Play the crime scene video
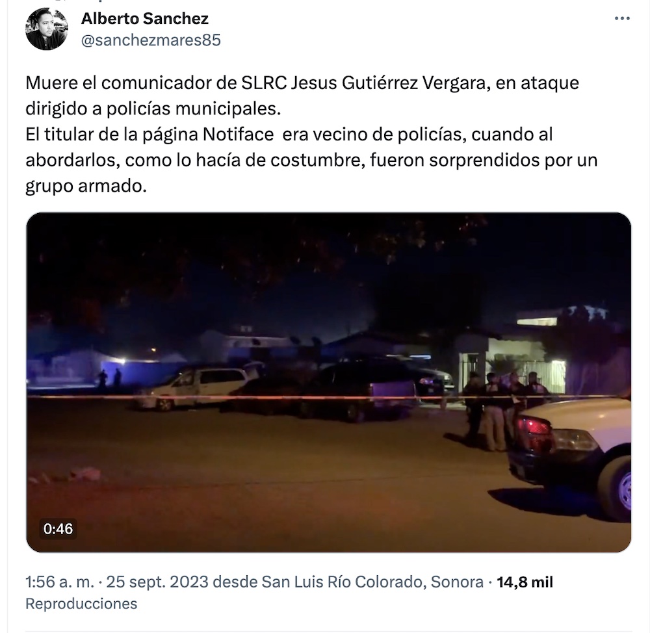Image resolution: width=650 pixels, height=633 pixels. 329,382
